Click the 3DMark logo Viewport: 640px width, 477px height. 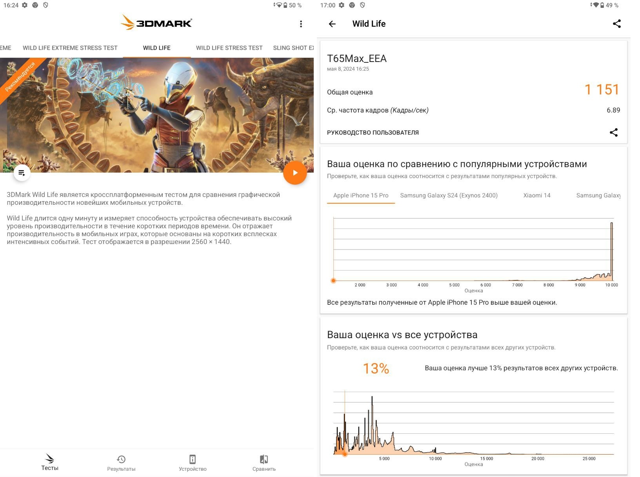[156, 23]
